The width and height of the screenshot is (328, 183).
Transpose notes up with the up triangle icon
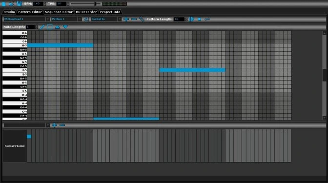[x=57, y=27]
